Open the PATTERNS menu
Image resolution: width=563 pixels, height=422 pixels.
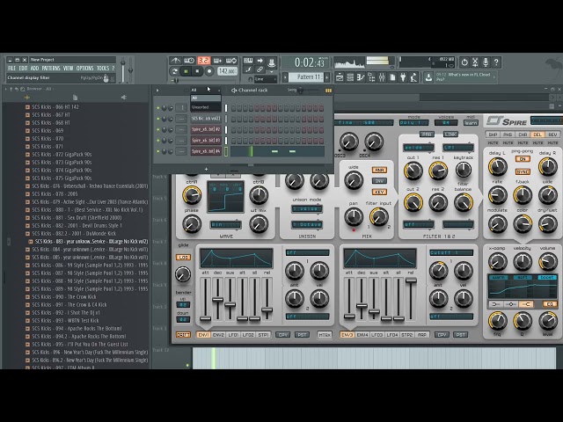click(x=51, y=69)
